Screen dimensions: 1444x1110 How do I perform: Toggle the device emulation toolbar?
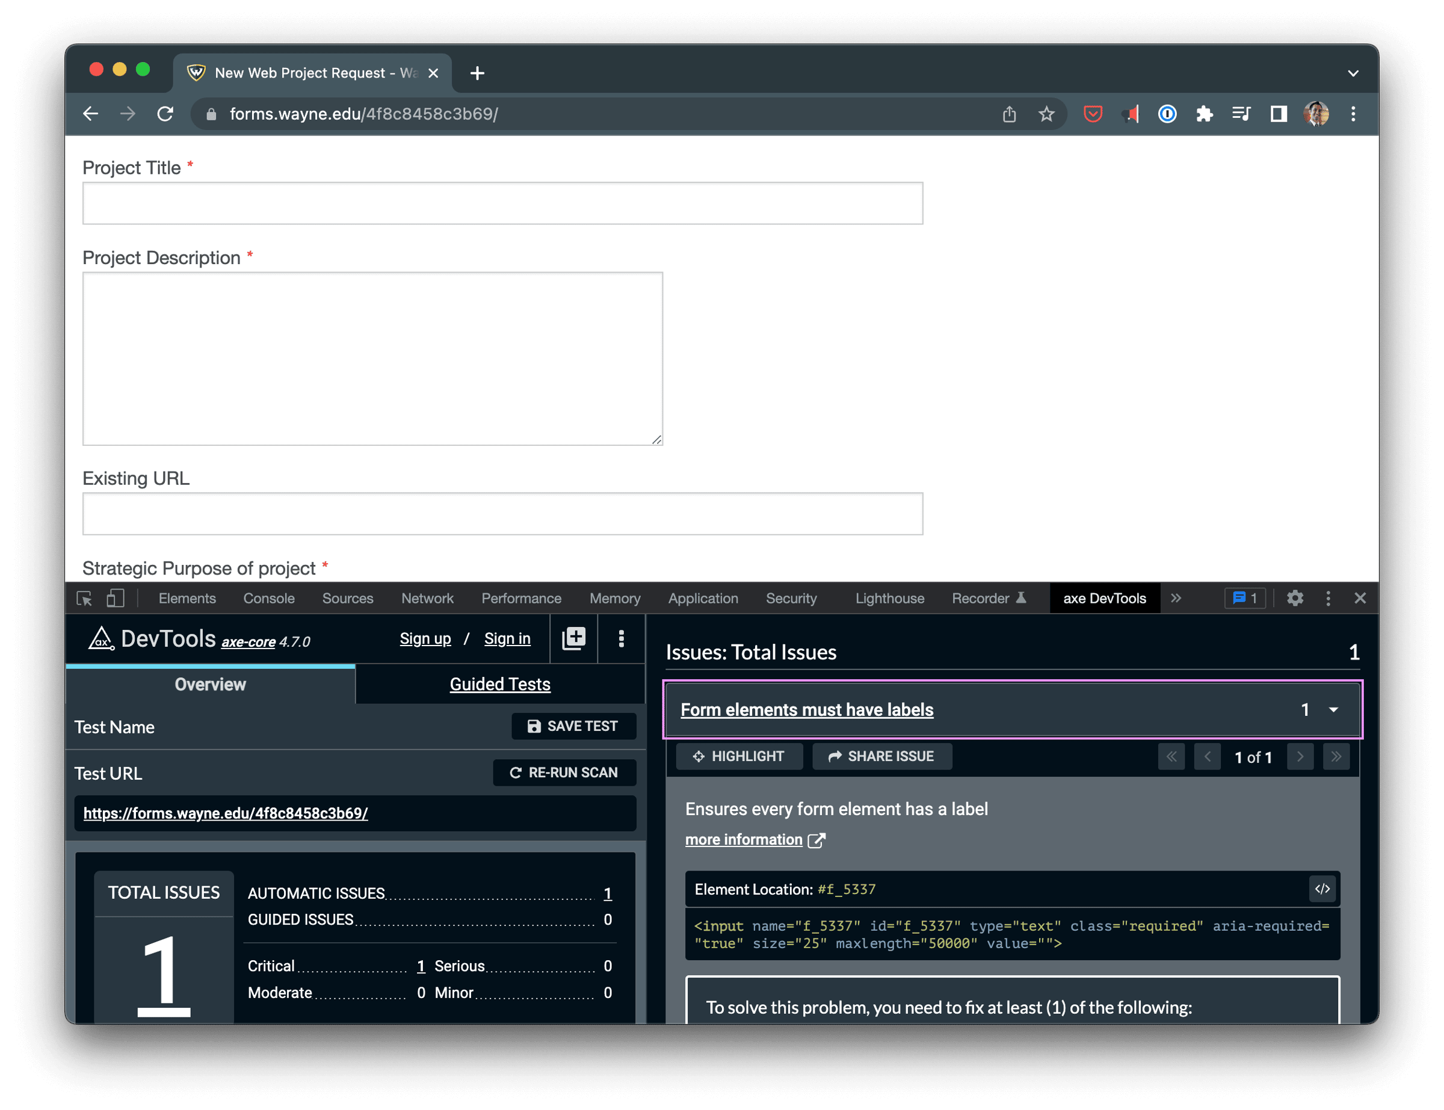pyautogui.click(x=116, y=598)
